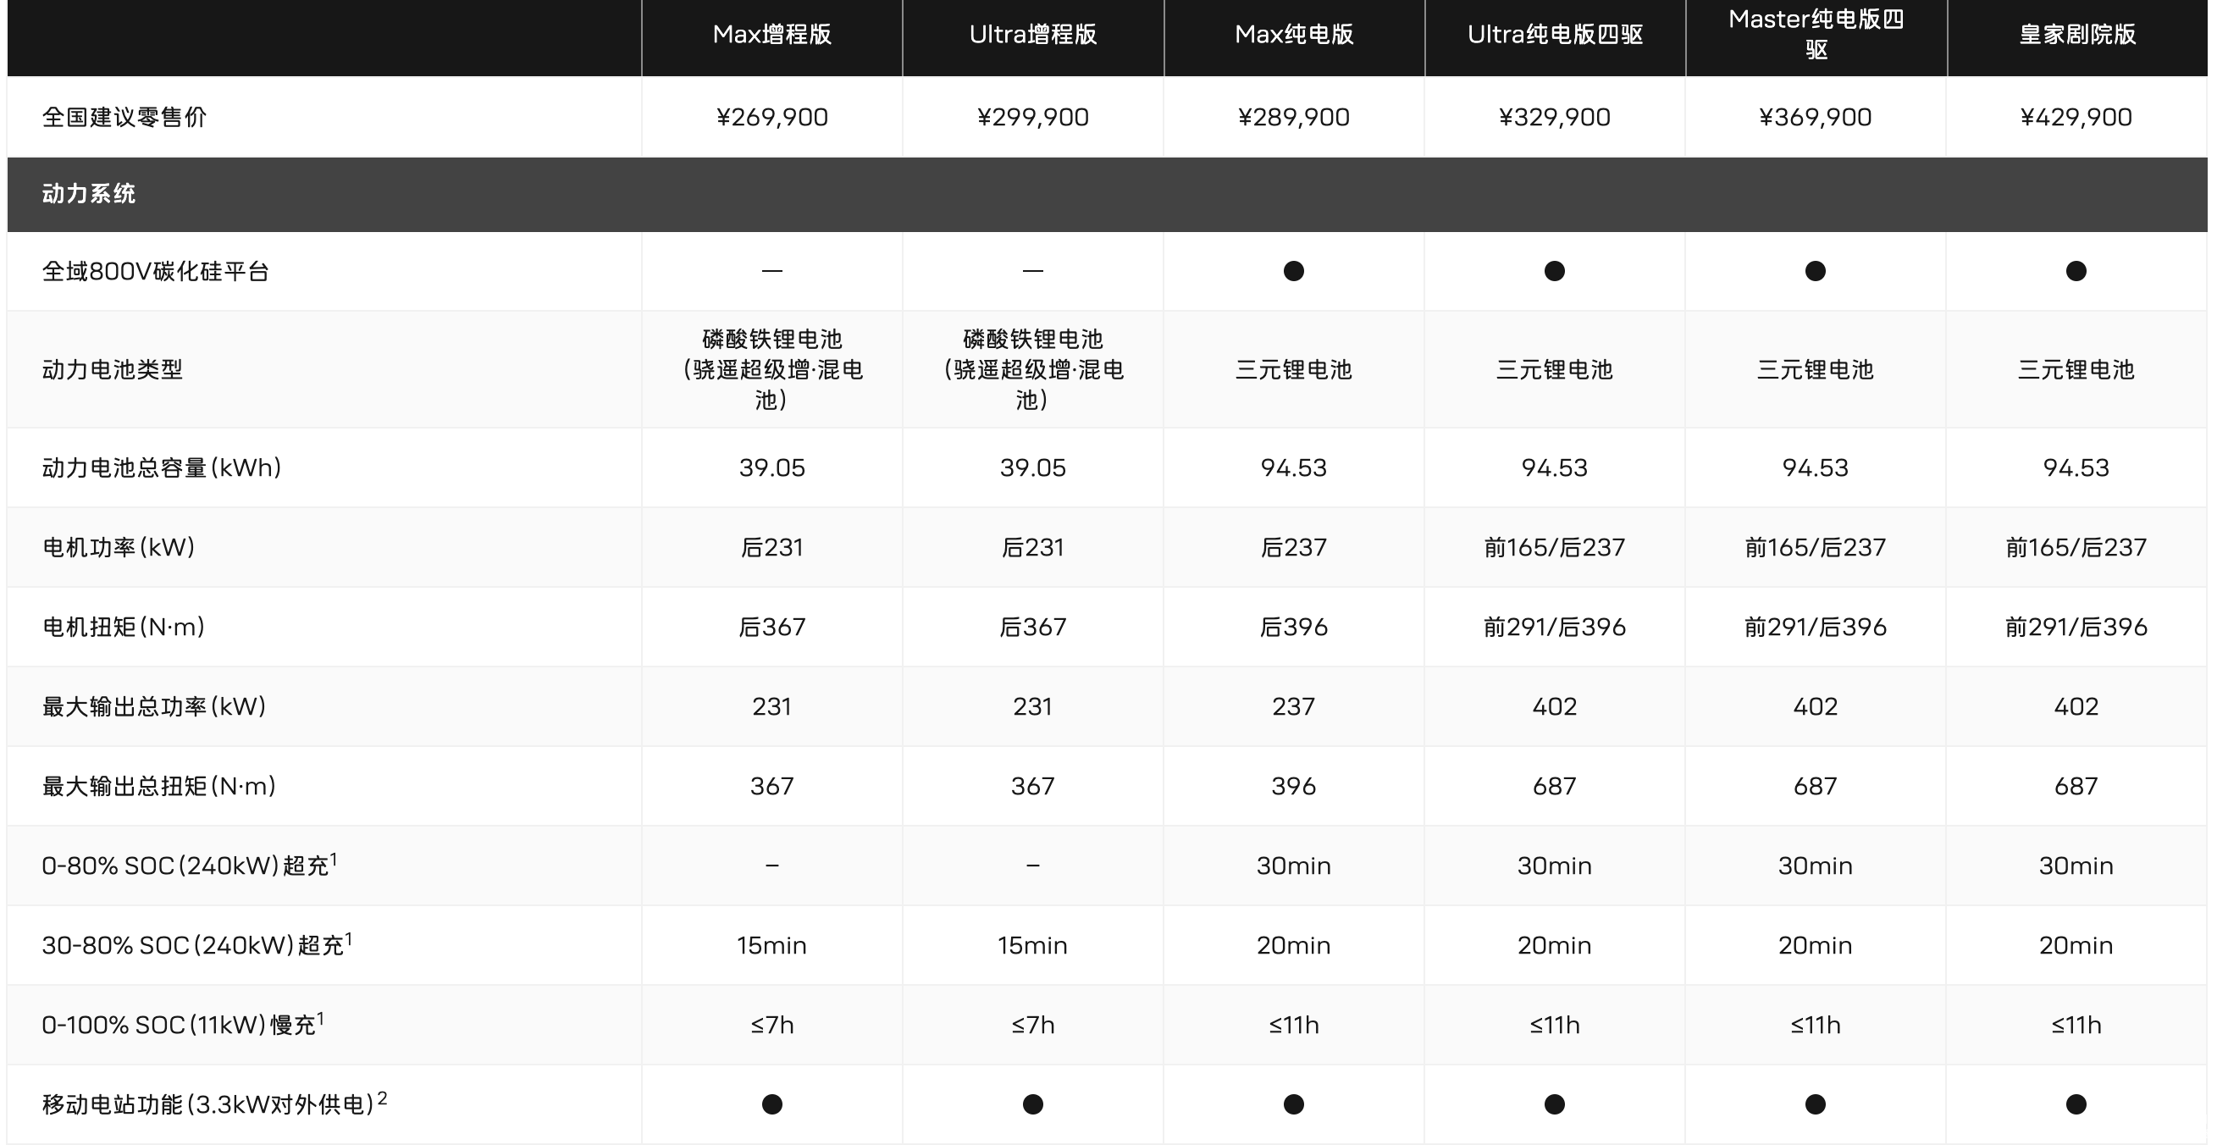This screenshot has height=1145, width=2217.
Task: Click the Max增程版 column header
Action: coord(771,35)
